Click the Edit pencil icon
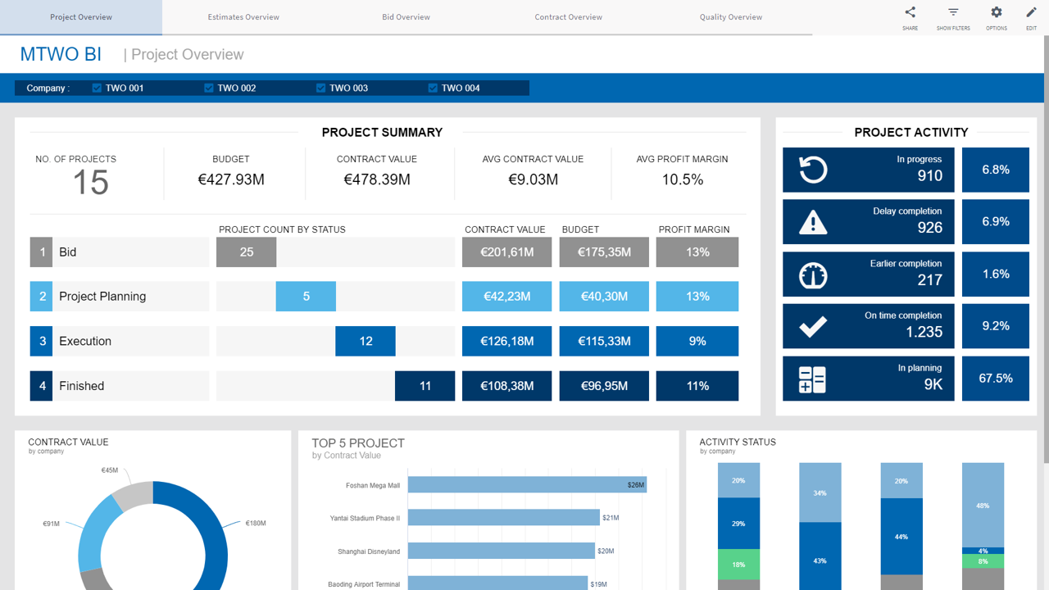The image size is (1049, 590). pos(1031,13)
